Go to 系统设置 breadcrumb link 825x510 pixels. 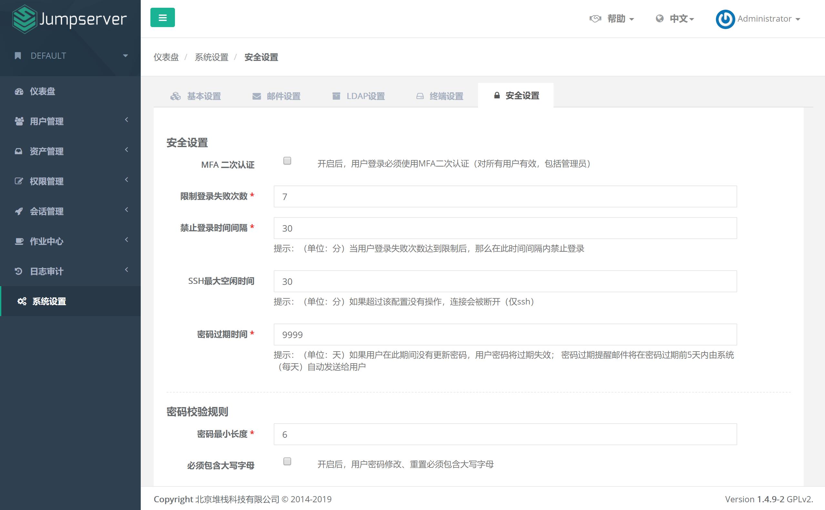(211, 57)
